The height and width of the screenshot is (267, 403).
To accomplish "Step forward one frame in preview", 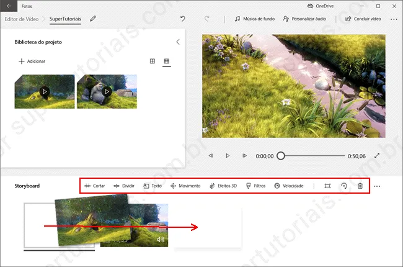I will 244,156.
